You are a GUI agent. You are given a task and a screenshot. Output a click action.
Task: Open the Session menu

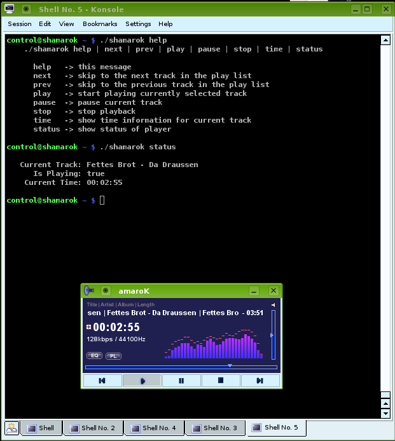[20, 24]
